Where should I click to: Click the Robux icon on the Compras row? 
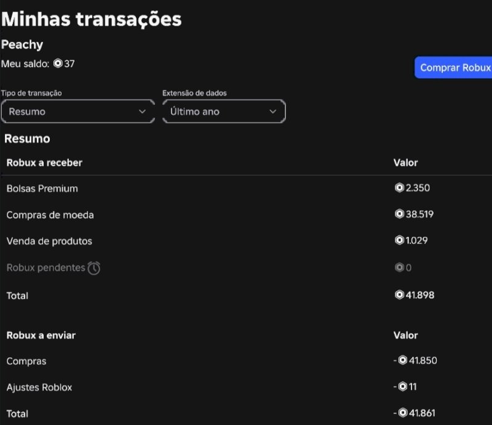402,361
